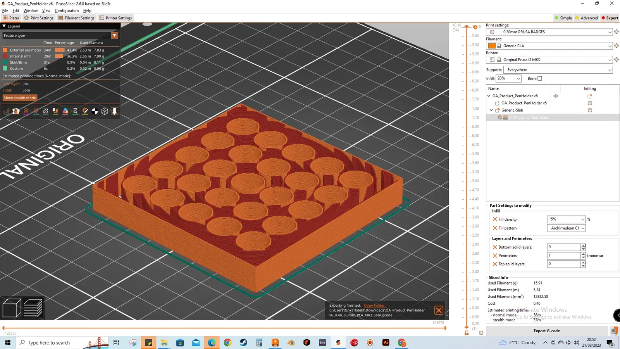Toggle tool marker icon in legend toolbar
620x349 pixels.
(x=114, y=111)
